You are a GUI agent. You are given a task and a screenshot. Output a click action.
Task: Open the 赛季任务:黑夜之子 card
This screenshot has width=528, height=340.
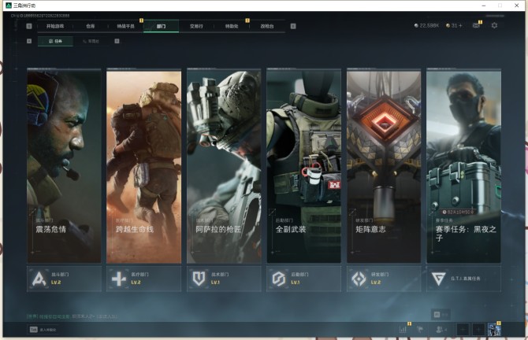(x=463, y=166)
